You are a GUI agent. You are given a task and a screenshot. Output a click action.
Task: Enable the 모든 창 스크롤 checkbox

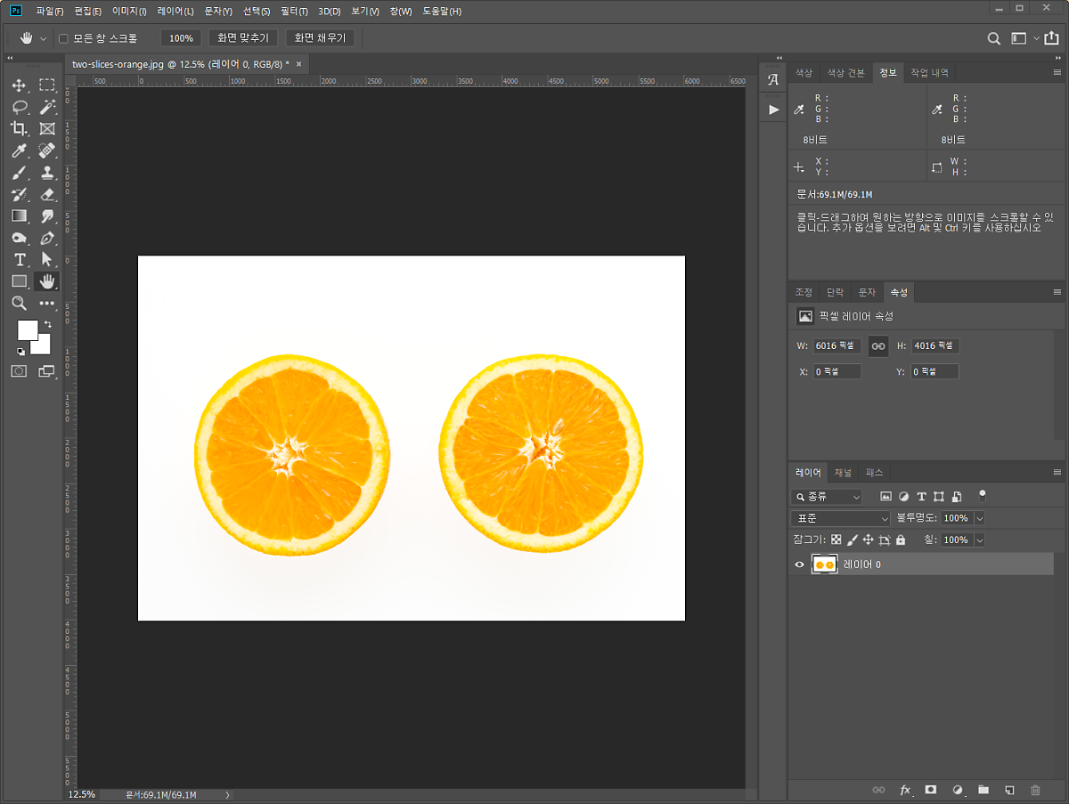pyautogui.click(x=63, y=38)
